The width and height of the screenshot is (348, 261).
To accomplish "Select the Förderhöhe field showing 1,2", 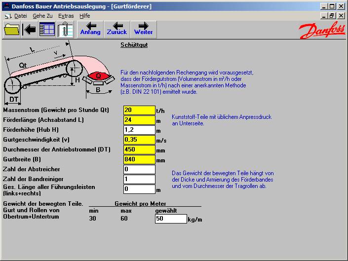I will click(139, 130).
